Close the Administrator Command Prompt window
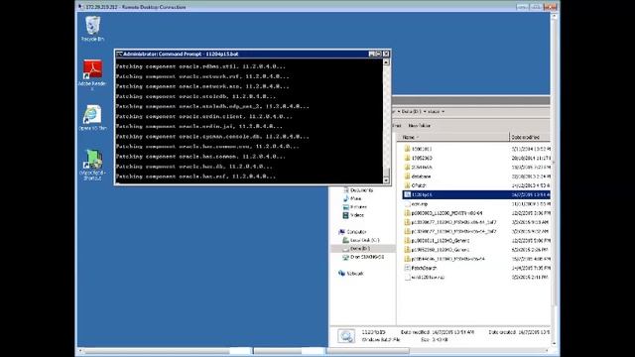 386,54
